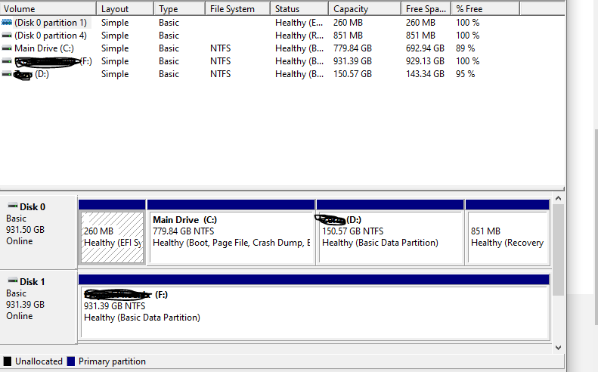
Task: Click the 150.57 GB capacity cell in list
Action: 352,74
